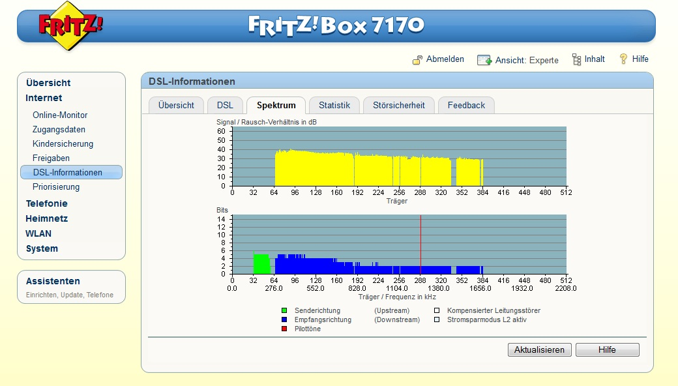
Task: Switch to the DSL tab
Action: (225, 105)
